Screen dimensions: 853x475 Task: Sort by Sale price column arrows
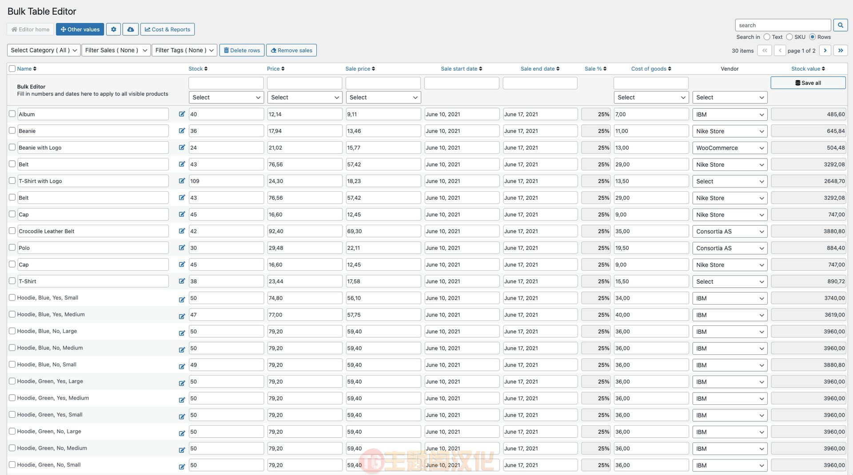coord(373,69)
